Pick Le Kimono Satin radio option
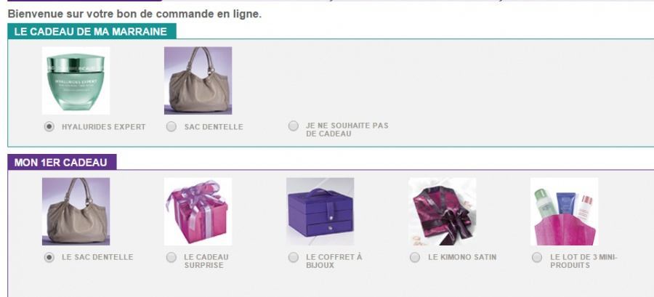 pos(415,258)
